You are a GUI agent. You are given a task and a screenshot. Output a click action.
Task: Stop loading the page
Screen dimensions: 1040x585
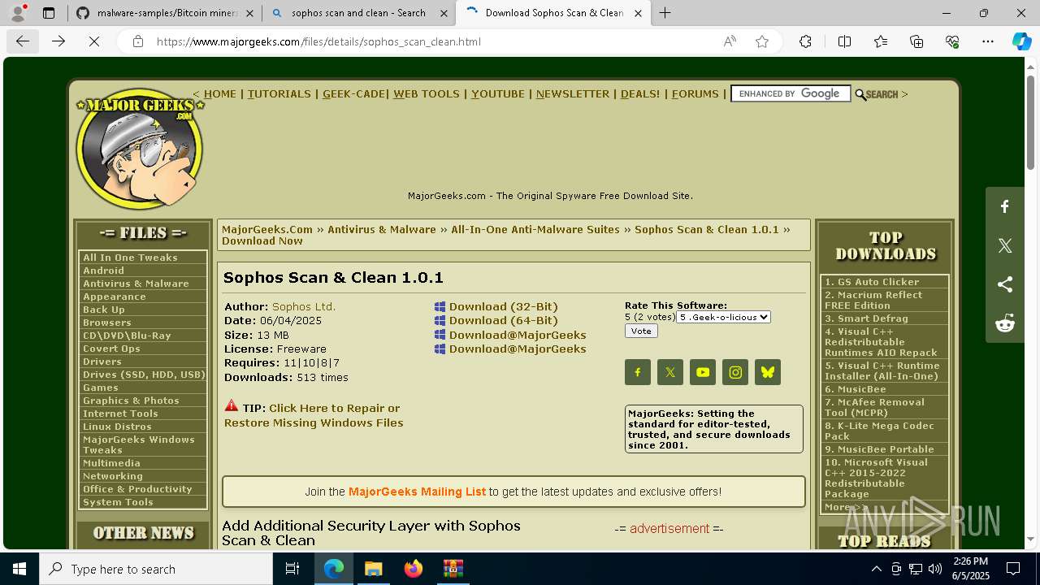[94, 41]
